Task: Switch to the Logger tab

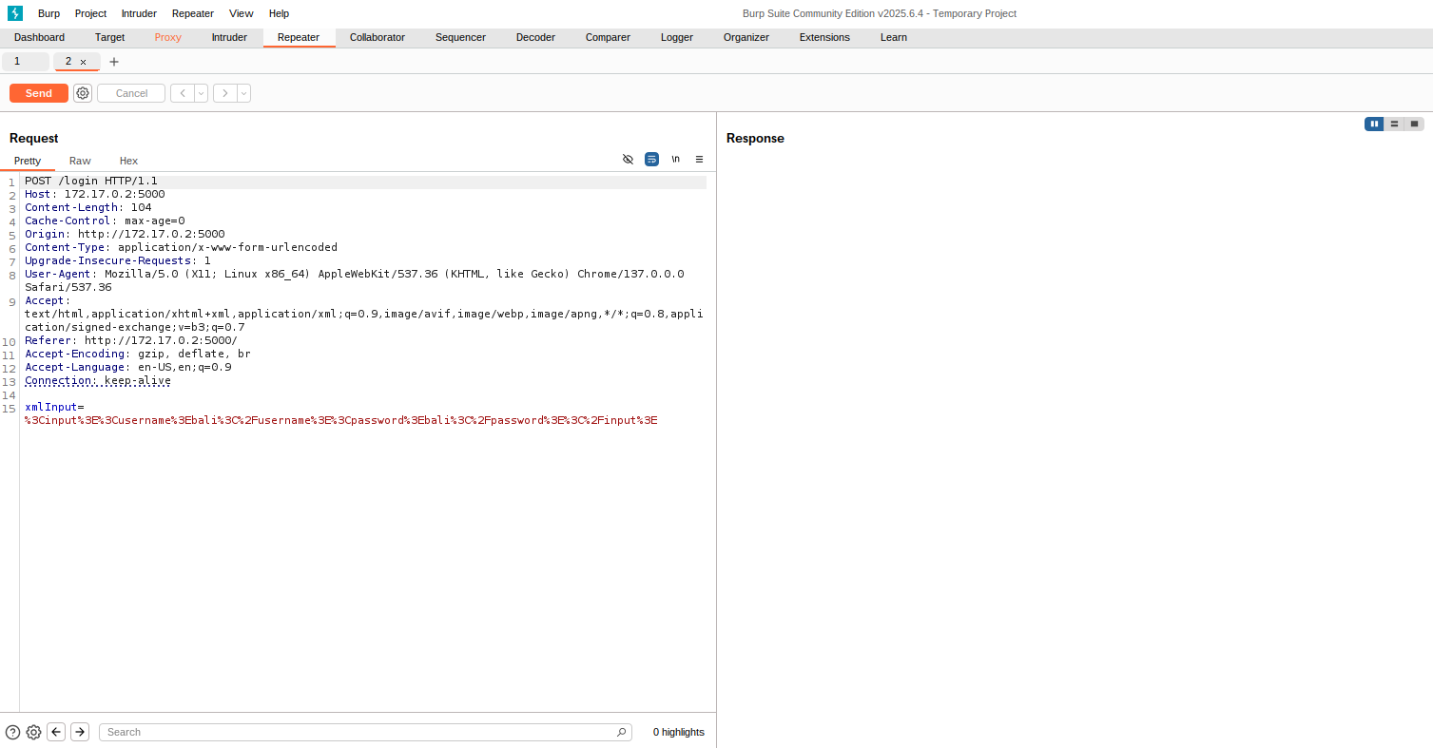Action: coord(677,37)
